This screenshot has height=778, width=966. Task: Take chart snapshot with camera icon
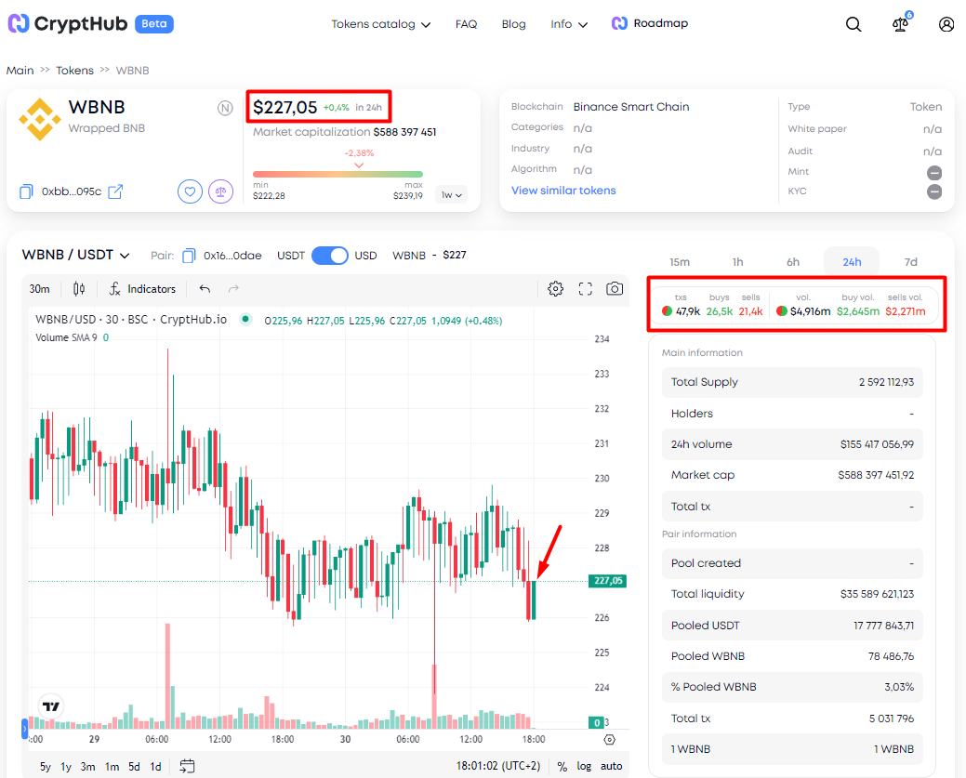(x=615, y=289)
